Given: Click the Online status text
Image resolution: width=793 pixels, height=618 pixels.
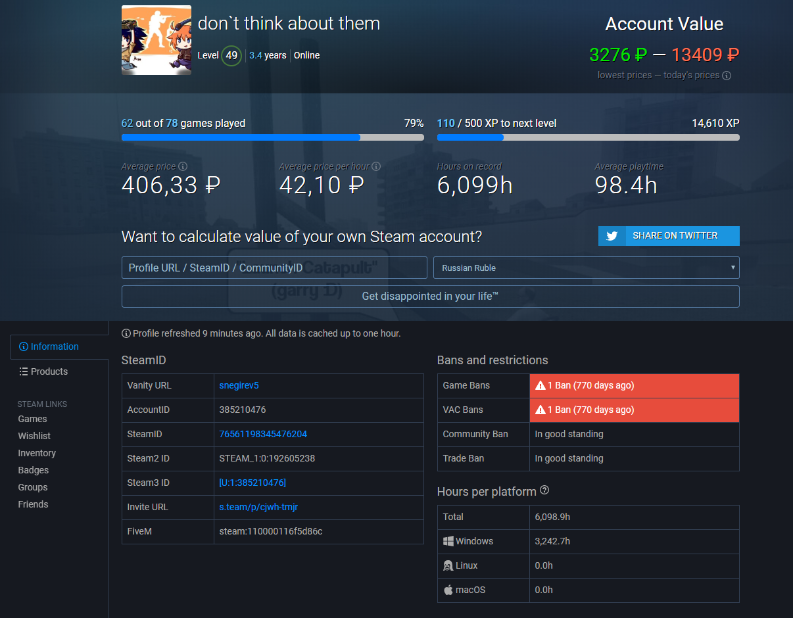Looking at the screenshot, I should (x=307, y=56).
